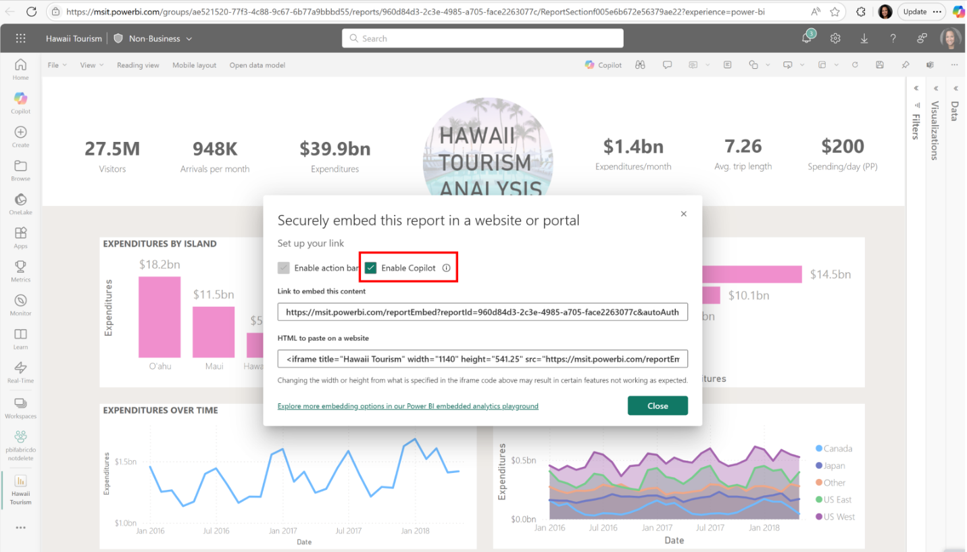The image size is (967, 552).
Task: Open Power BI settings gear
Action: [835, 39]
